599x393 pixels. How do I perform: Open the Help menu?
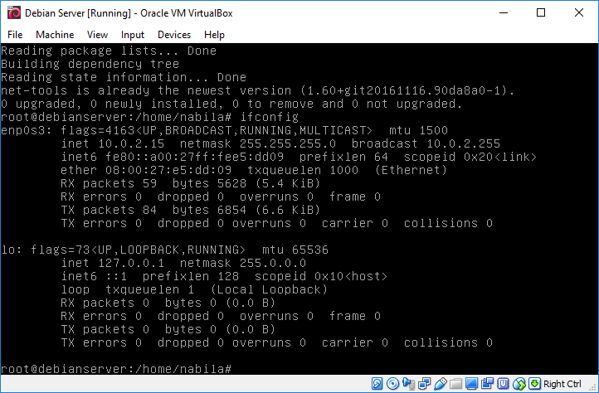coord(214,35)
